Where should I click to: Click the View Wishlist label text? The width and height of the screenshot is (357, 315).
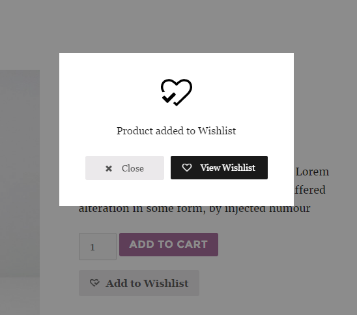pyautogui.click(x=227, y=168)
